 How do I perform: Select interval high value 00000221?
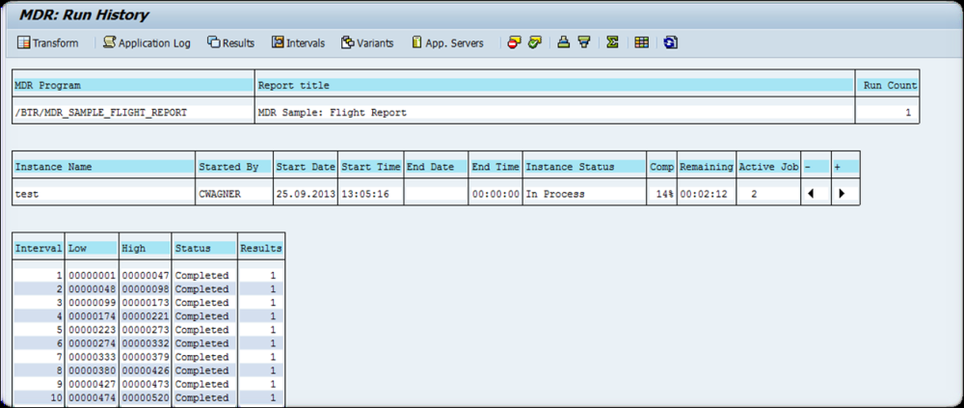click(145, 316)
